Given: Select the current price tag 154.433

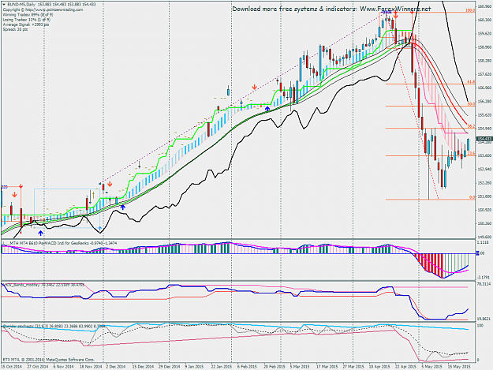Looking at the screenshot, I should click(484, 139).
